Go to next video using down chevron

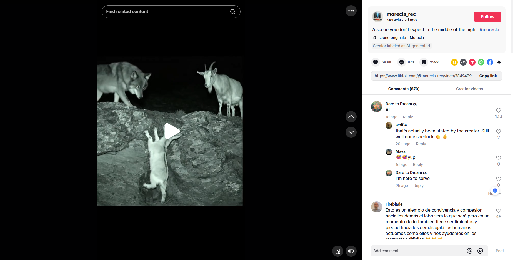tap(351, 132)
